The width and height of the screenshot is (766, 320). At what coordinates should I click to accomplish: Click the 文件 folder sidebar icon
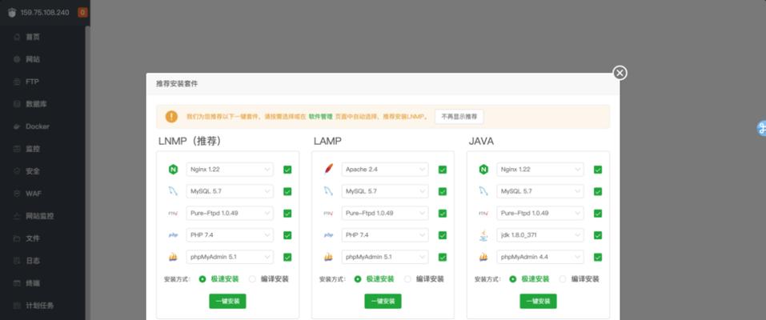[x=17, y=238]
